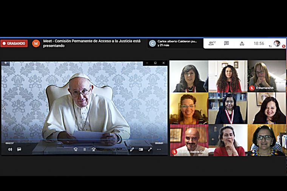Skip forward 30 seconds in video
This screenshot has width=287, height=191.
94,150
